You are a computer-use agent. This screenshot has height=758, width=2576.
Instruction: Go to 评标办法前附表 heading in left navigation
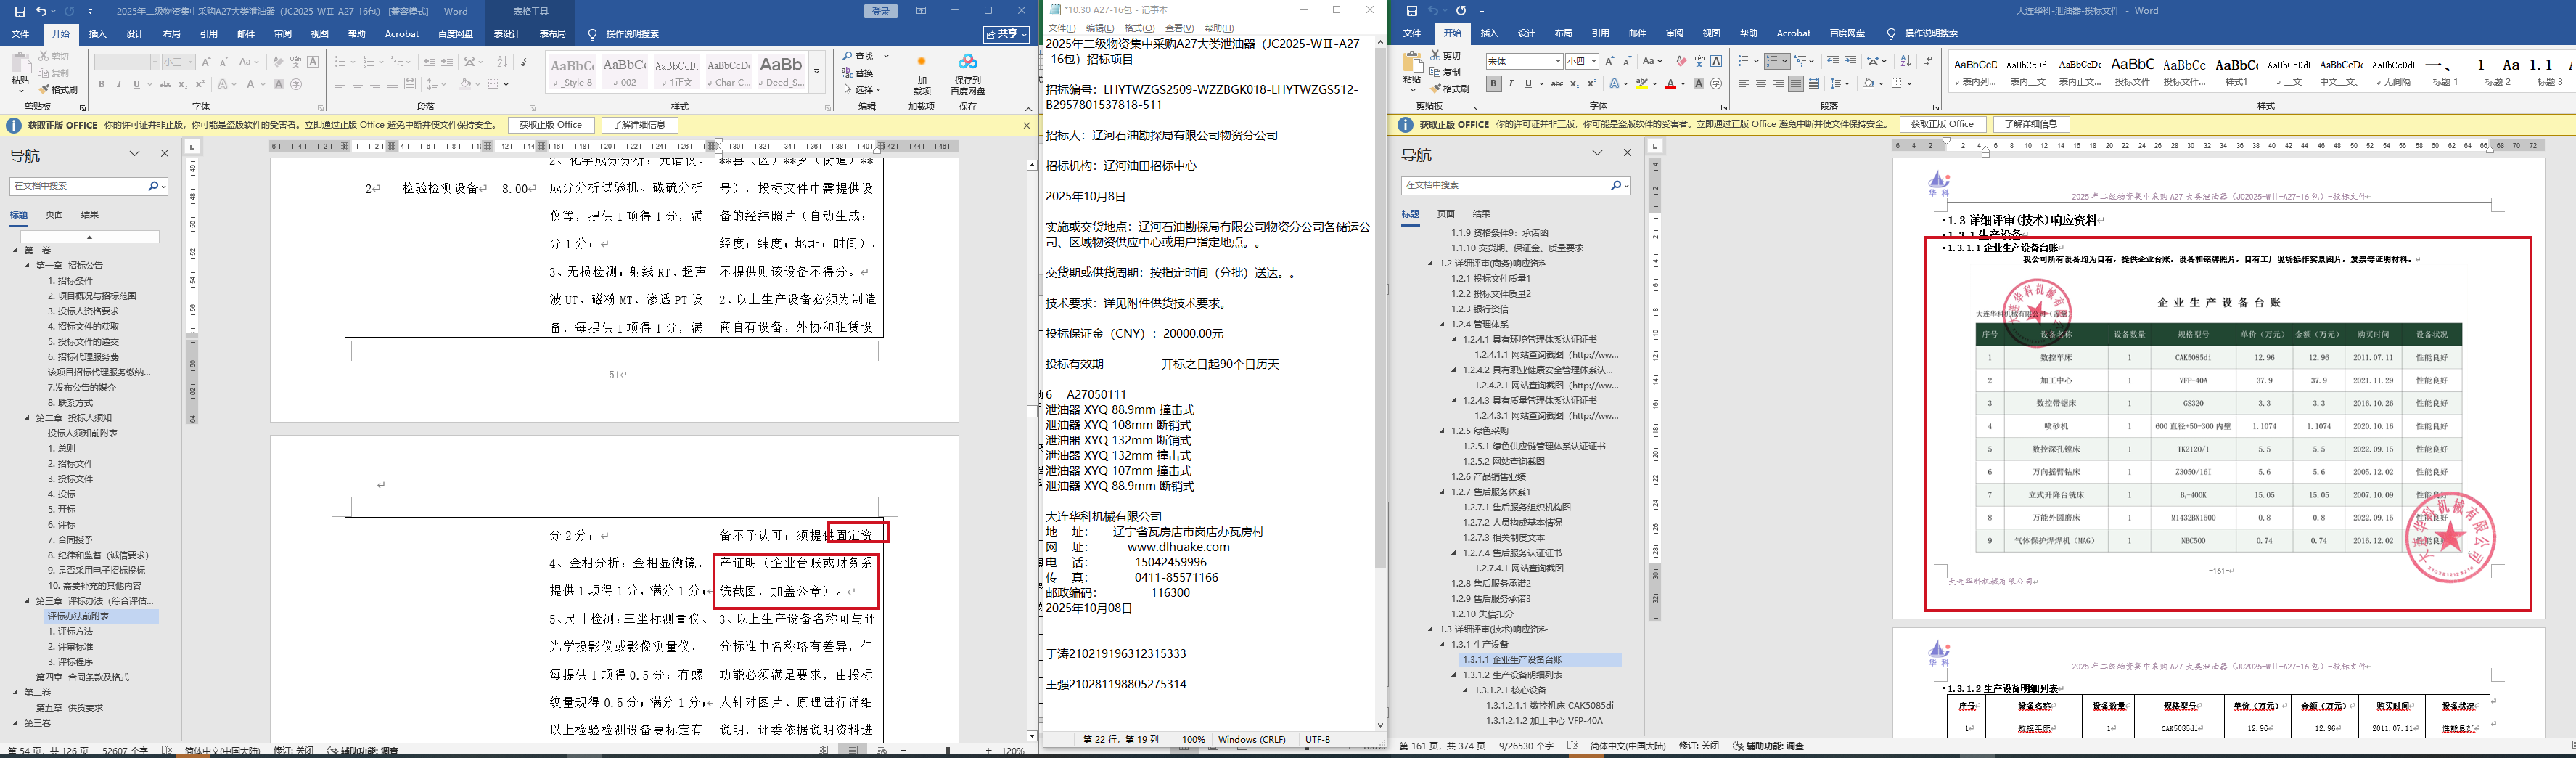[x=78, y=616]
